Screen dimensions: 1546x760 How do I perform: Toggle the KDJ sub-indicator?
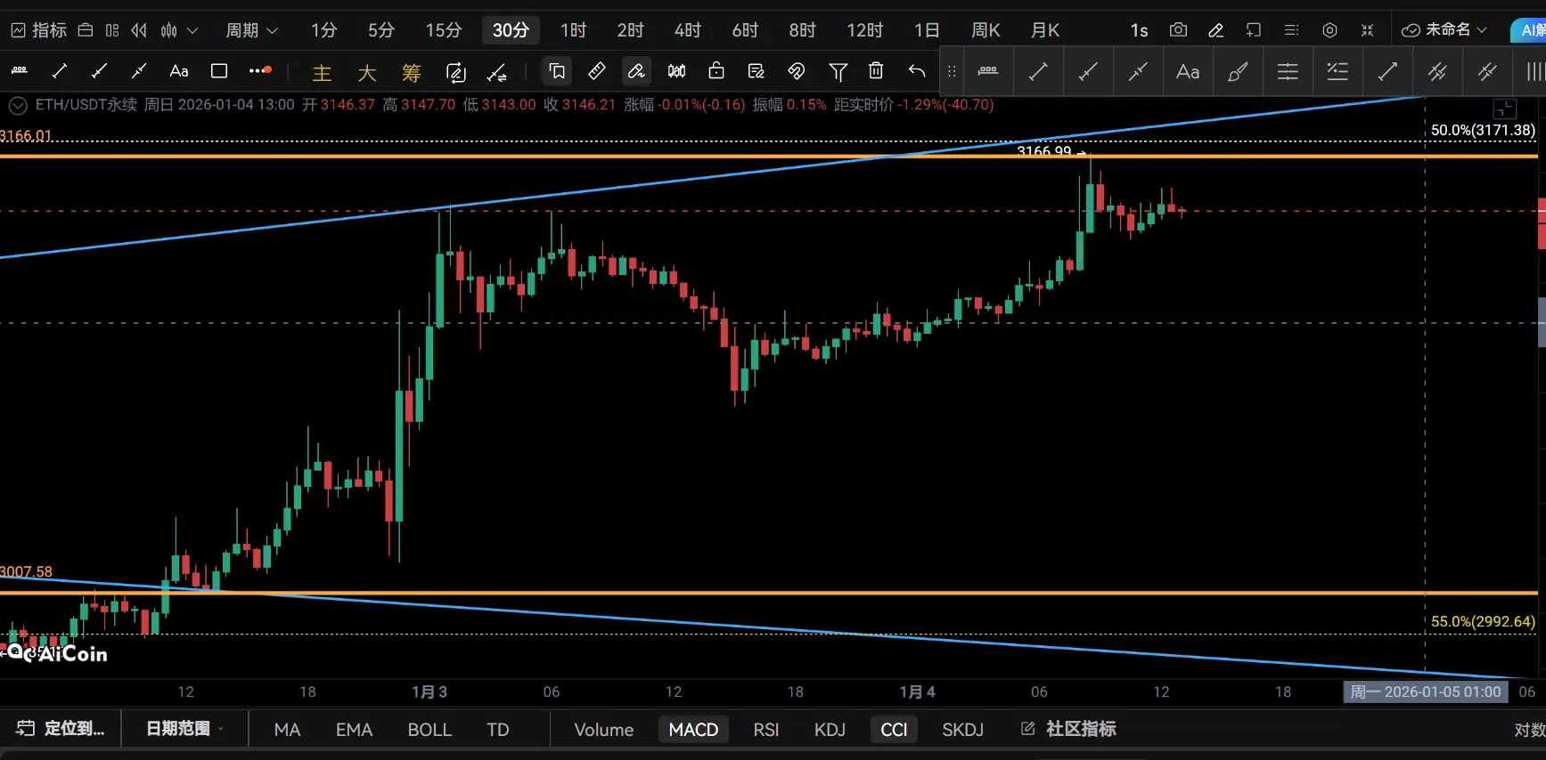830,730
